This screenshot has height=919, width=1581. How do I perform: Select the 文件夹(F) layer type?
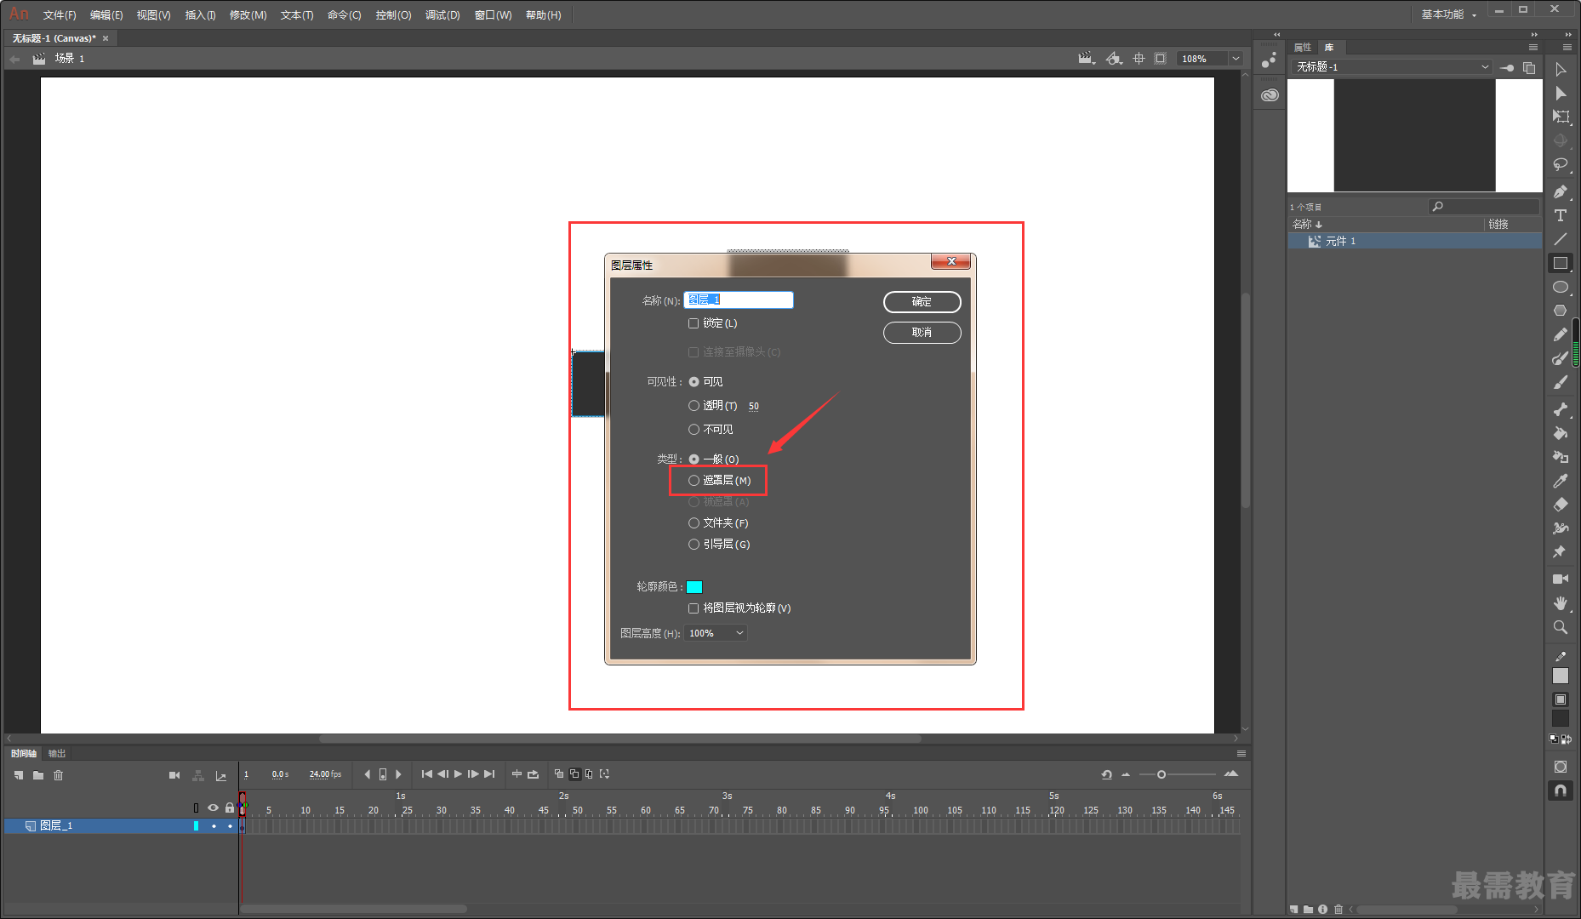[x=693, y=523]
